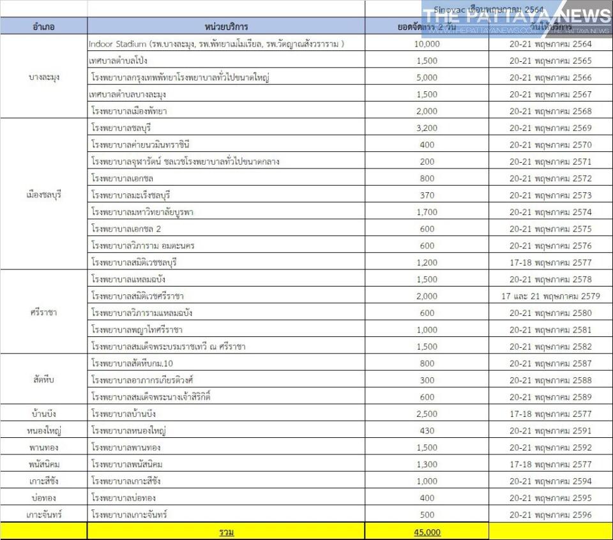This screenshot has height=540, width=613.
Task: Click the หนองใหญ่ district cell
Action: pos(43,430)
